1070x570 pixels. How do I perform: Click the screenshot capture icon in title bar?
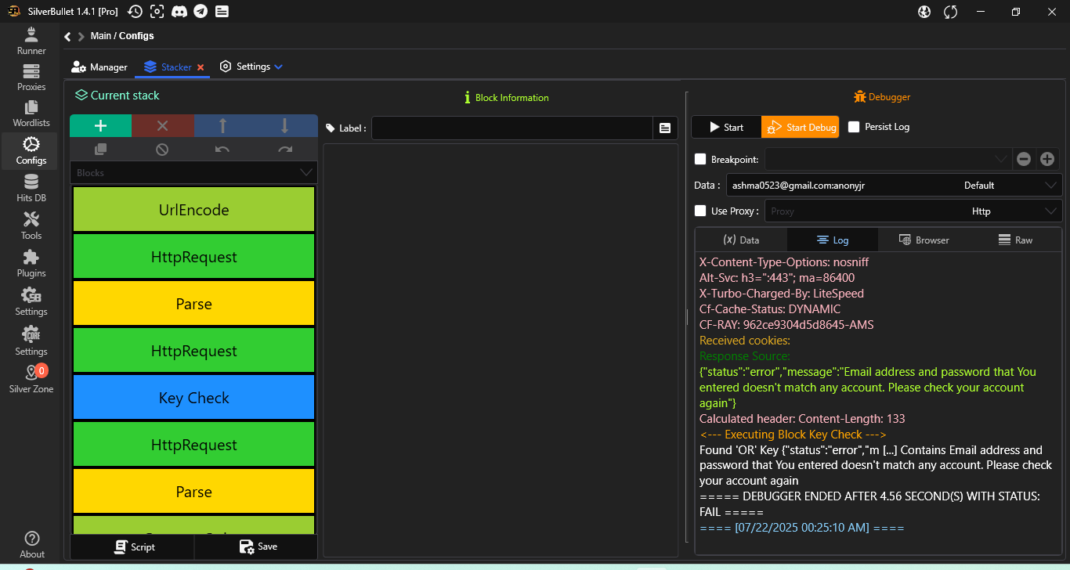[x=157, y=11]
